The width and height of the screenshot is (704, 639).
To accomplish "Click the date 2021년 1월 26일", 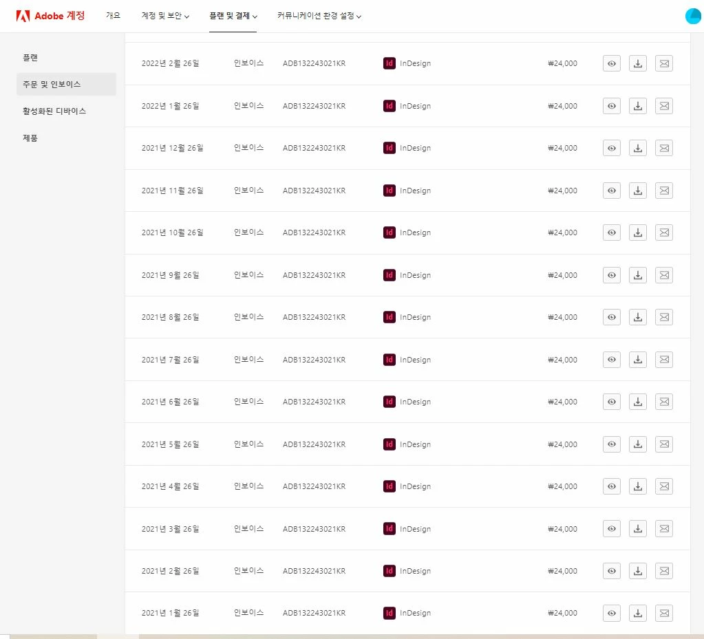I will pyautogui.click(x=170, y=613).
